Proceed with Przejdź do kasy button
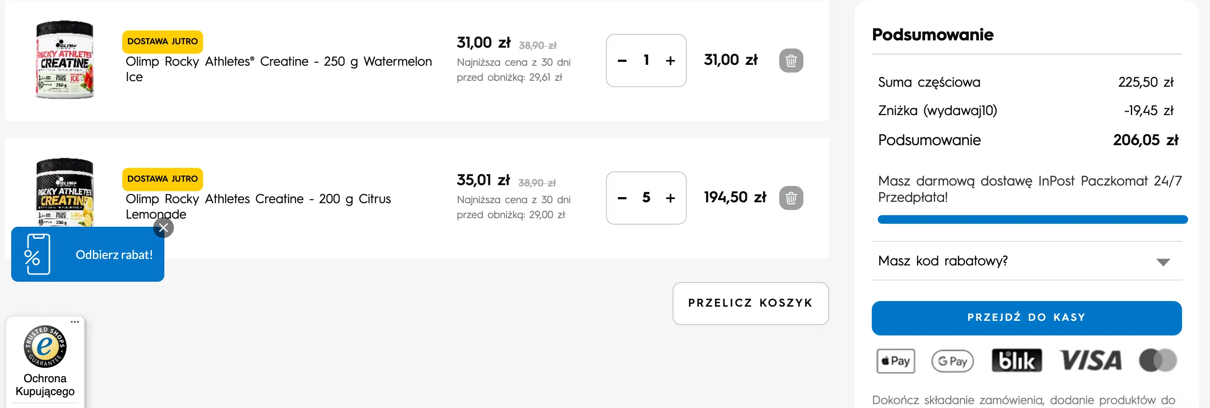1210x408 pixels. (1026, 317)
